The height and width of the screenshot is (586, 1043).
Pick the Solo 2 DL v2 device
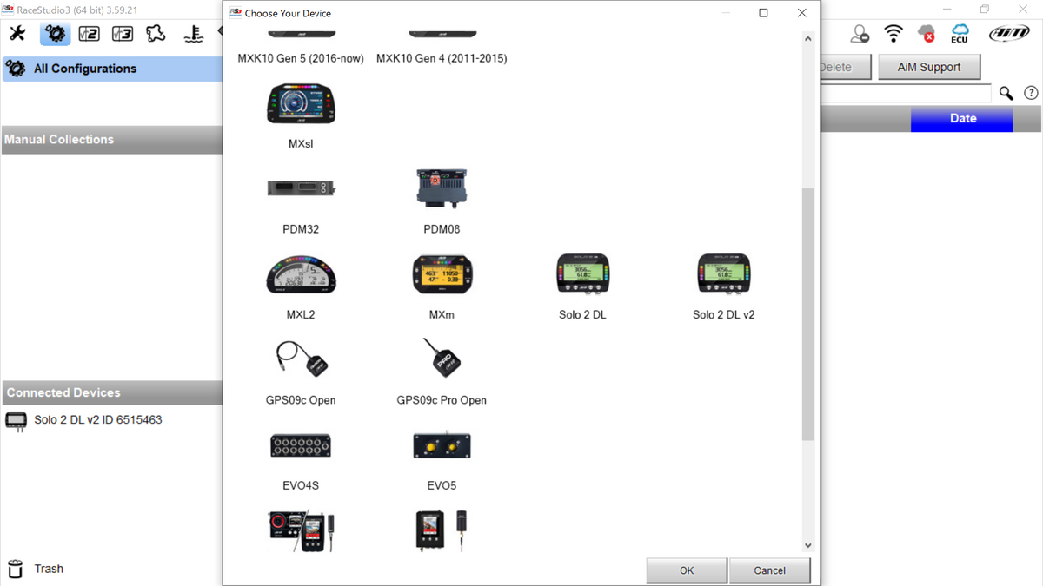pos(723,274)
